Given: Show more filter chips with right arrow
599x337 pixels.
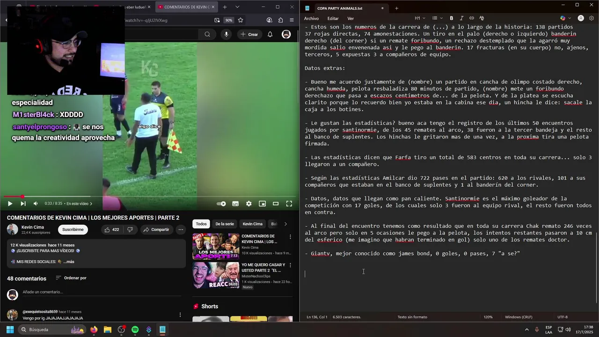Looking at the screenshot, I should point(285,224).
